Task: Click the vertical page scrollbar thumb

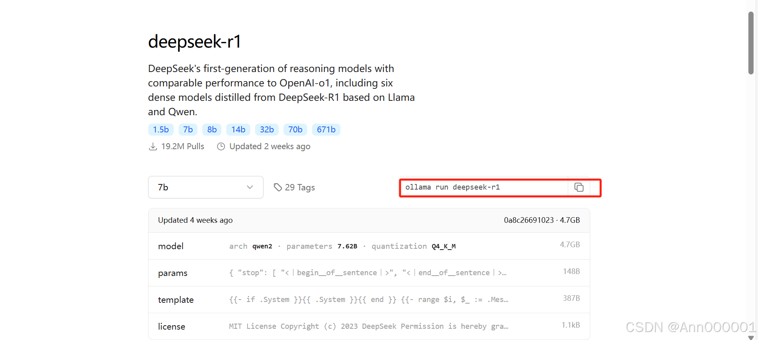Action: (x=751, y=43)
